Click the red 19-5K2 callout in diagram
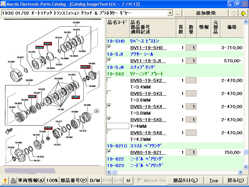Viewport: 249px width, 187px height. coord(75,97)
